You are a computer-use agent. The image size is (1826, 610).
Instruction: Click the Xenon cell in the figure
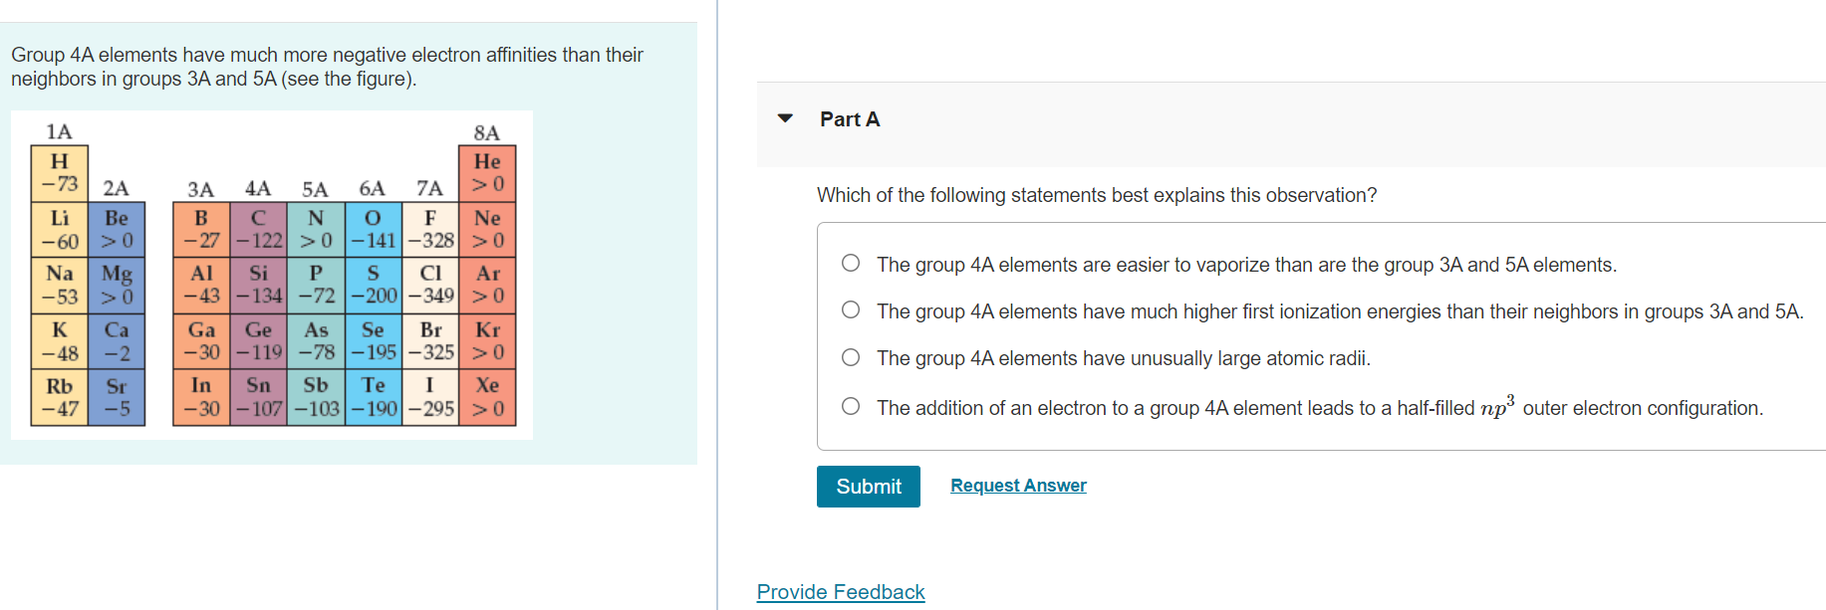tap(490, 394)
